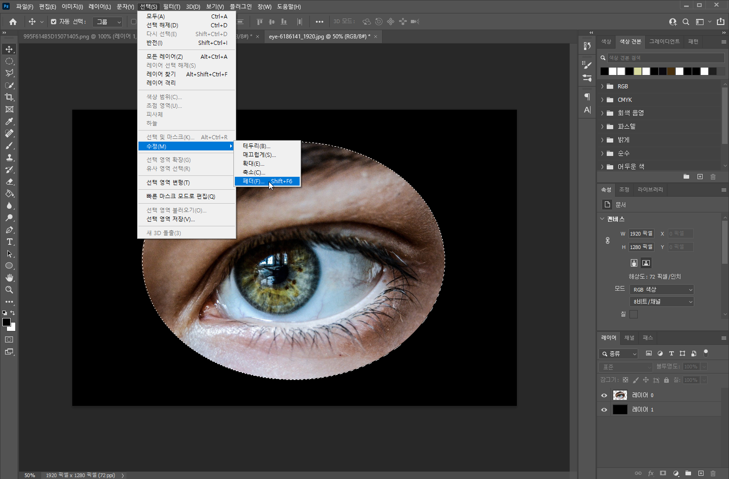The image size is (729, 479).
Task: Select the Horizontal Type tool
Action: pos(9,242)
